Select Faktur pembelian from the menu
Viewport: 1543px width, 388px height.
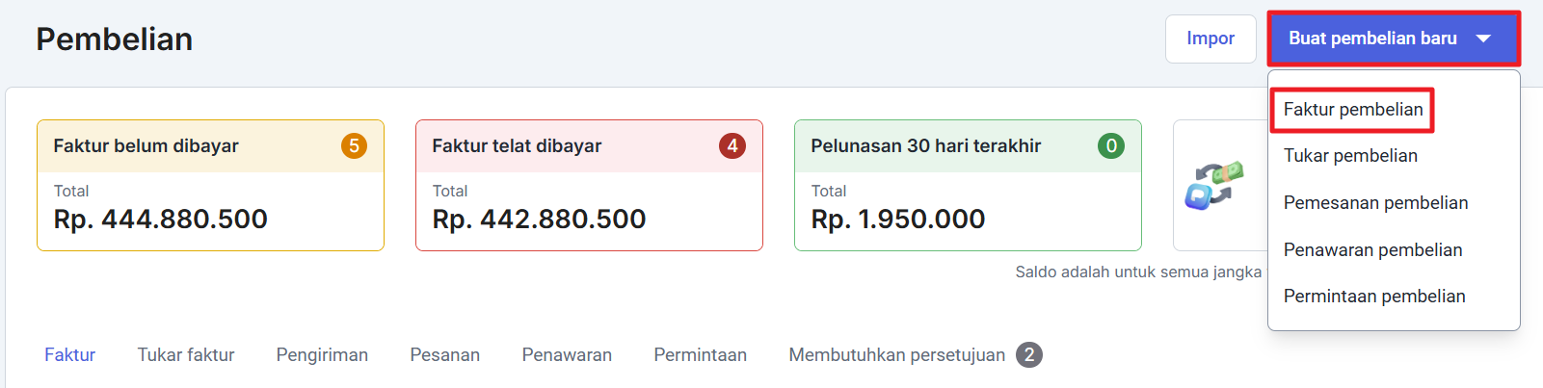tap(1352, 110)
